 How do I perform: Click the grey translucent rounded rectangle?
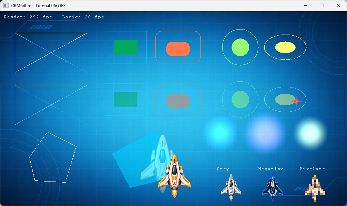coord(178,101)
